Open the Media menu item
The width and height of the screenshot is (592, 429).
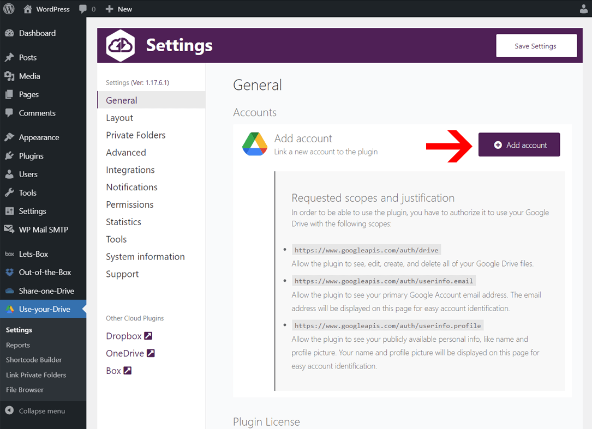coord(43,76)
